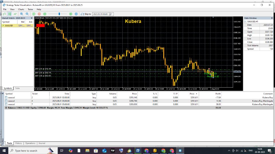Start the strategy tester visualization
Viewport: 275px width, 154px height.
coord(34,14)
